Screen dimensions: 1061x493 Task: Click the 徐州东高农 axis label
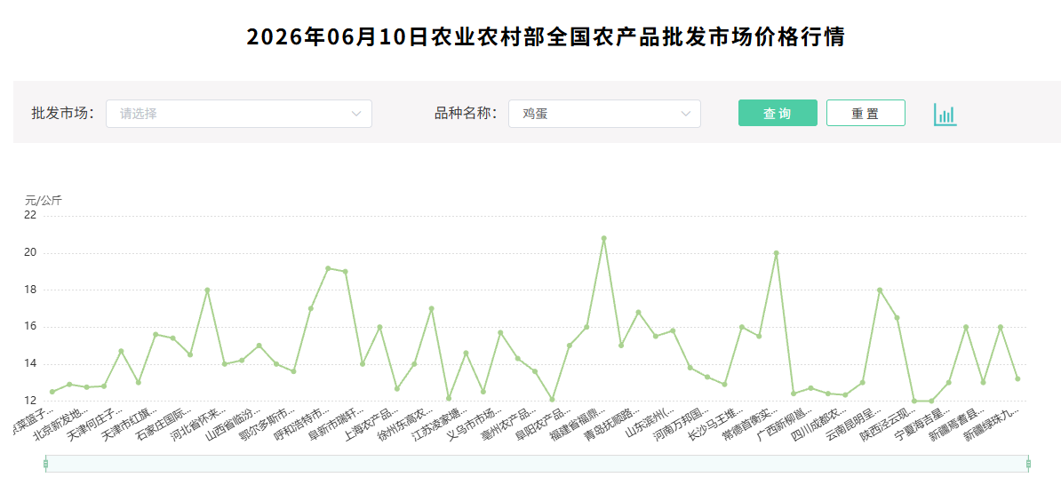point(407,423)
